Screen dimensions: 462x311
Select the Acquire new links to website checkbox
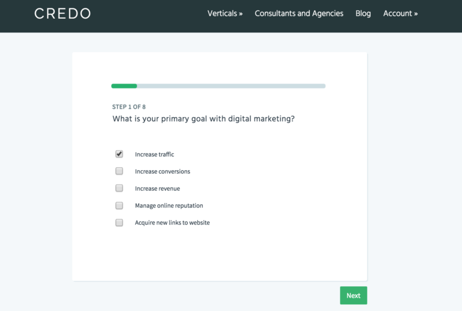tap(119, 223)
